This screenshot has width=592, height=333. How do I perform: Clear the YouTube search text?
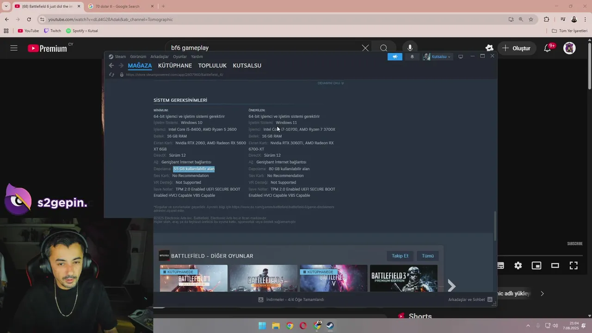coord(365,48)
